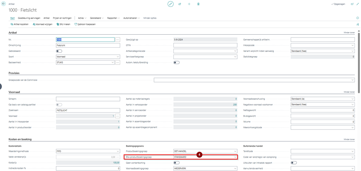Click the Omschrijving input field
361x171 pixels.
[x=88, y=45]
